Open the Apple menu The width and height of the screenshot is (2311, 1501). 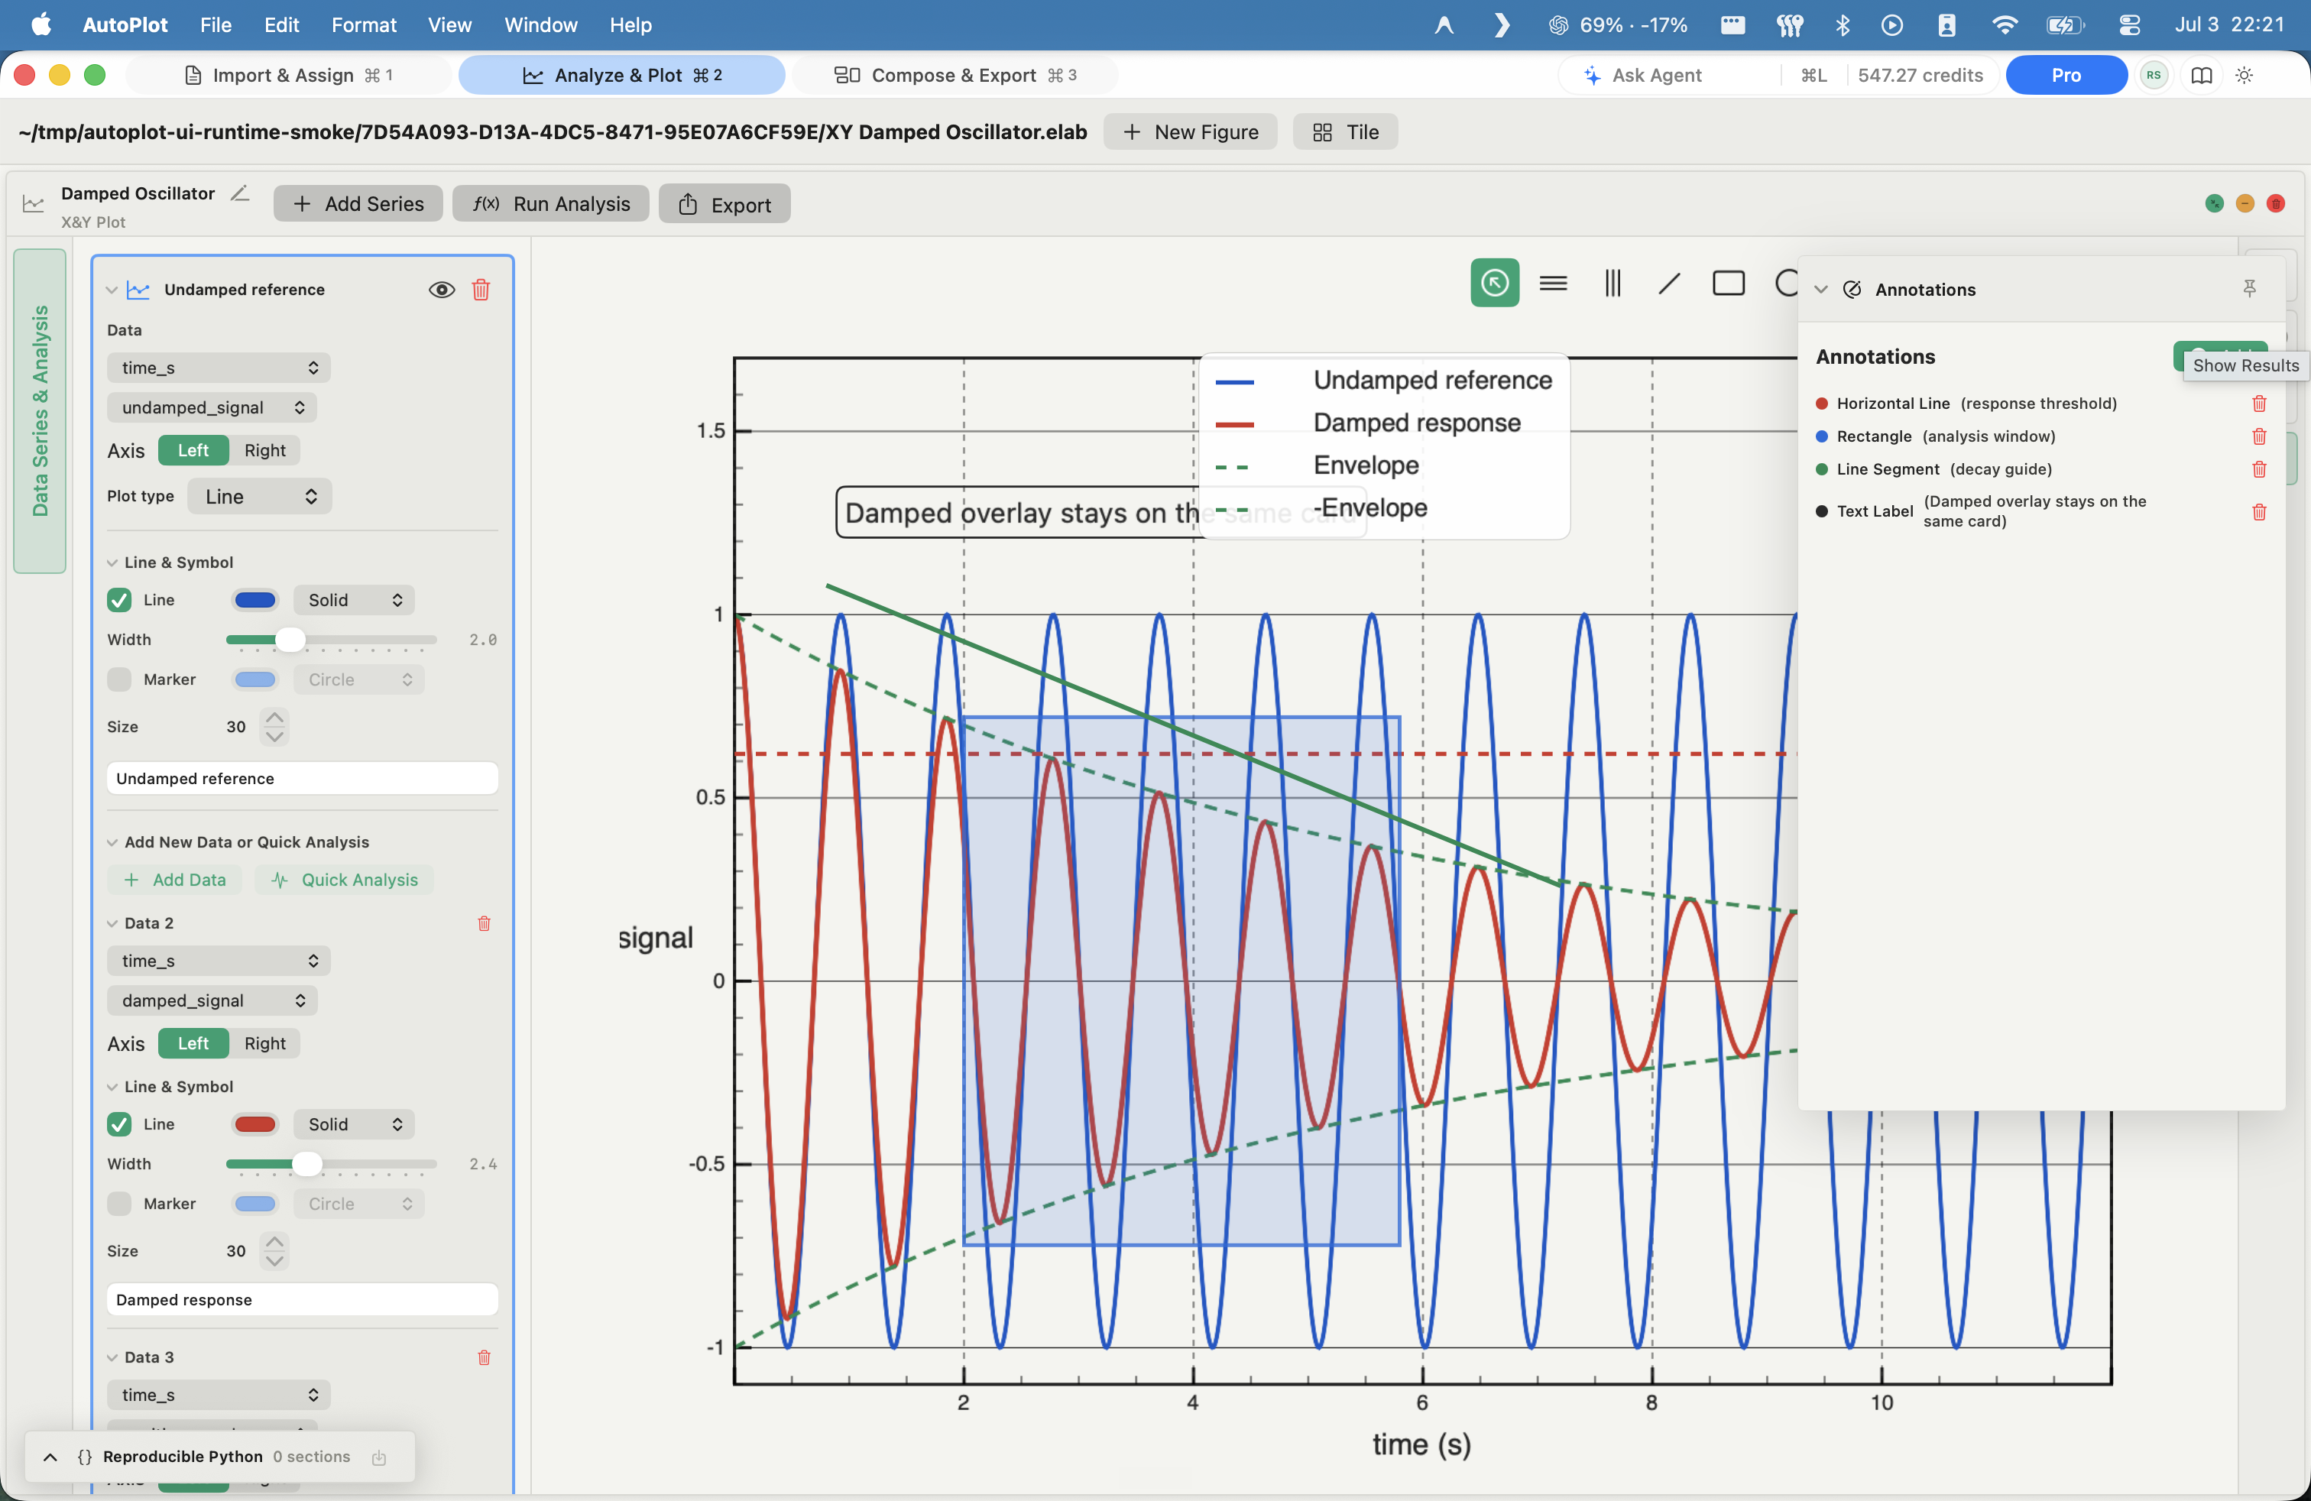click(41, 24)
